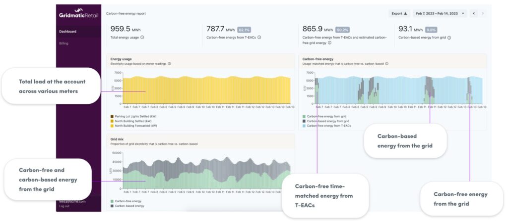Open the Billing page in sidebar
Screen dimensions: 508x221
(64, 44)
